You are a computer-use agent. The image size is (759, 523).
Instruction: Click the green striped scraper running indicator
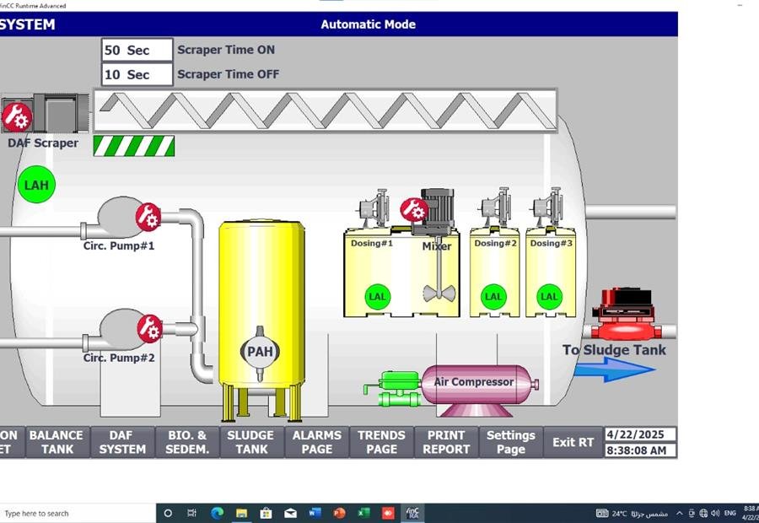point(134,146)
